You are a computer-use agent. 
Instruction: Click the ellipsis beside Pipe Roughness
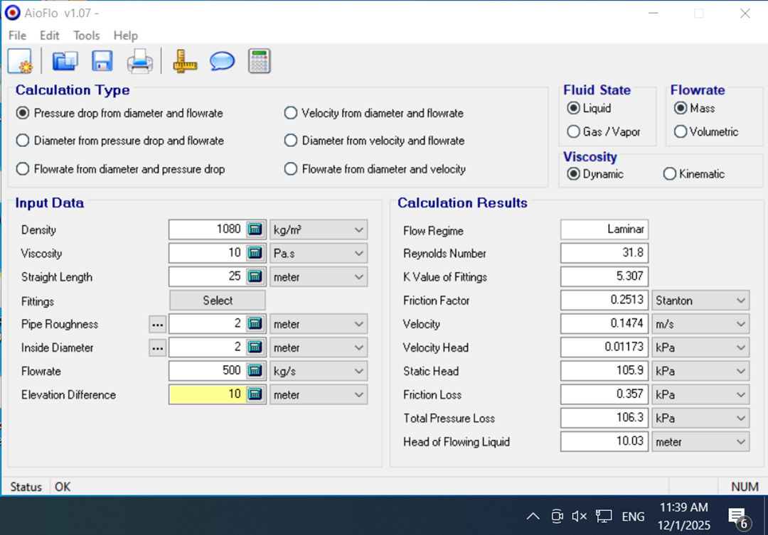coord(157,323)
